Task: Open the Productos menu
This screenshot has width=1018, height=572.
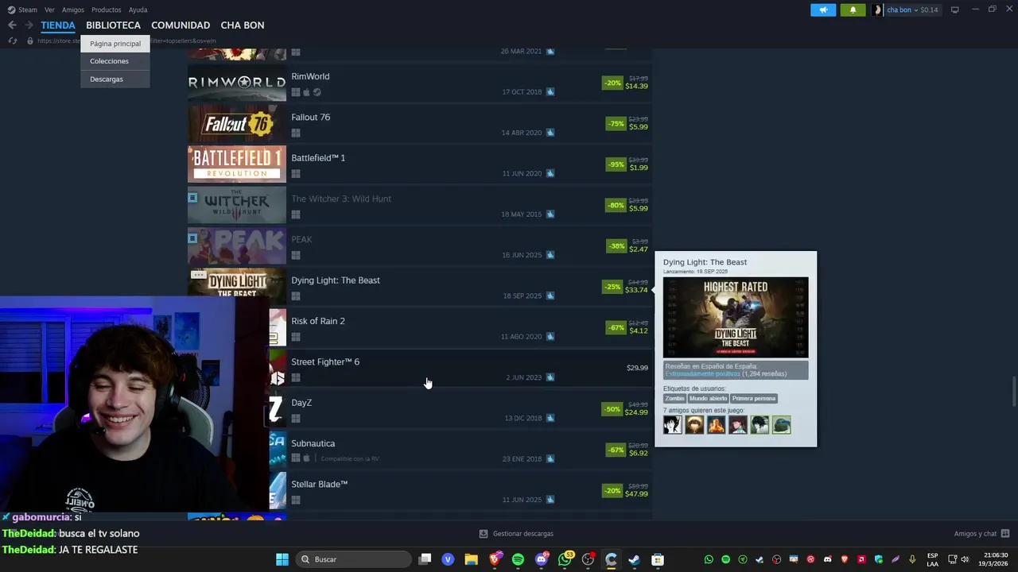Action: (106, 10)
